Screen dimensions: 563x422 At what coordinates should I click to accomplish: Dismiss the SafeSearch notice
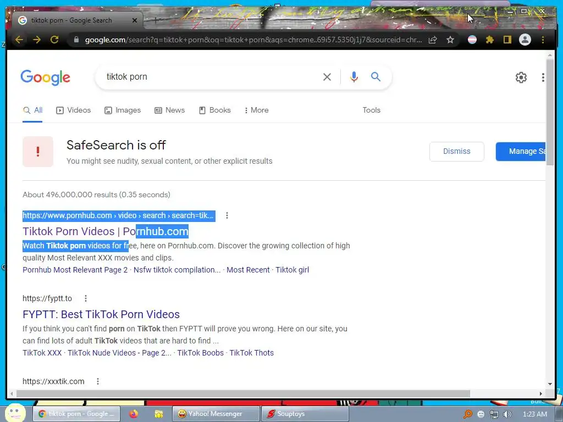click(x=457, y=152)
